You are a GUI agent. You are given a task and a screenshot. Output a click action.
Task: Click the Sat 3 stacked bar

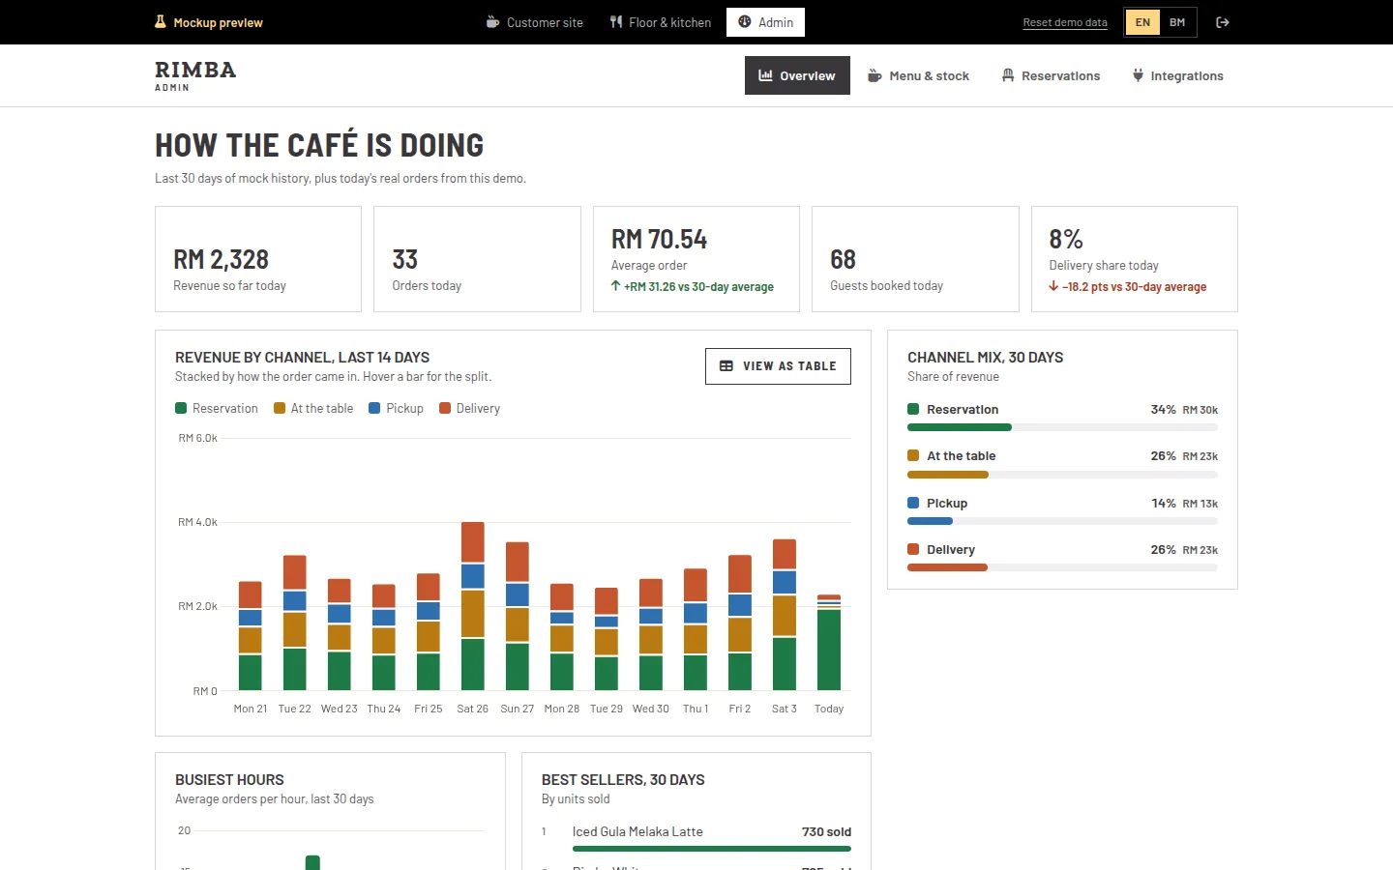[x=785, y=615]
